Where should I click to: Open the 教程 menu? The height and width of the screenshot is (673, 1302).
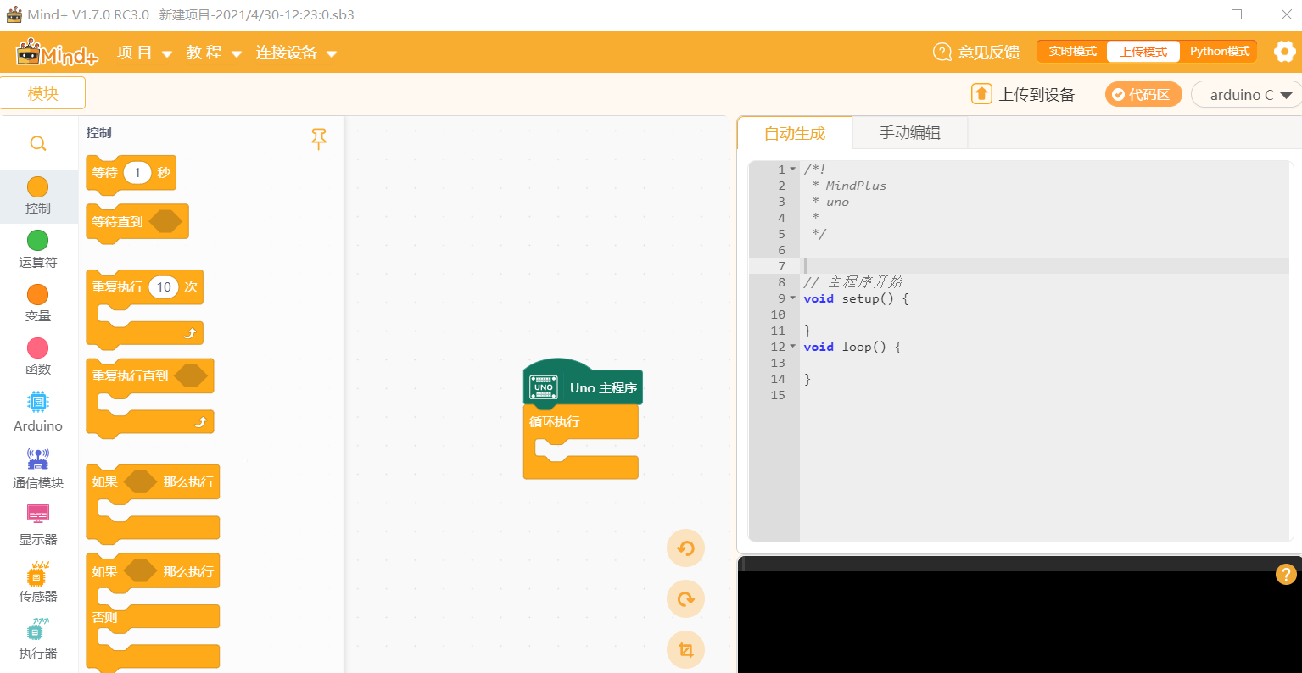click(214, 53)
